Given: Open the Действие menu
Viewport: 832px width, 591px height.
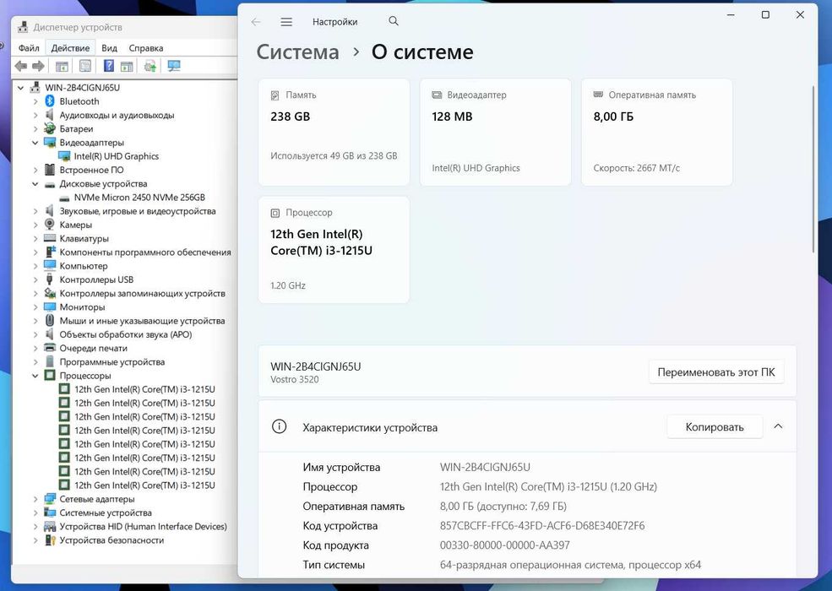Looking at the screenshot, I should coord(70,48).
